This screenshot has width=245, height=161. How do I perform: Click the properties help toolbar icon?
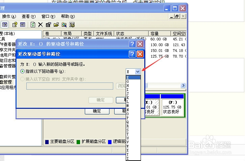coord(15,25)
